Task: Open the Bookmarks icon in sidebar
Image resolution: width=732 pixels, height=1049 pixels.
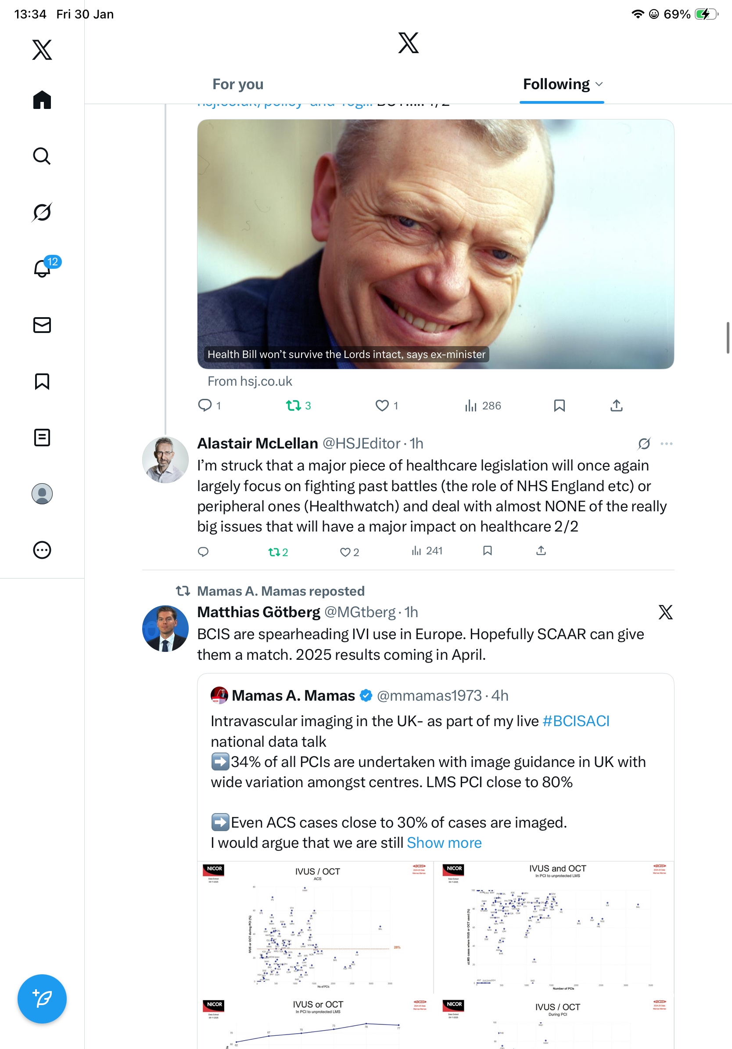Action: (42, 381)
